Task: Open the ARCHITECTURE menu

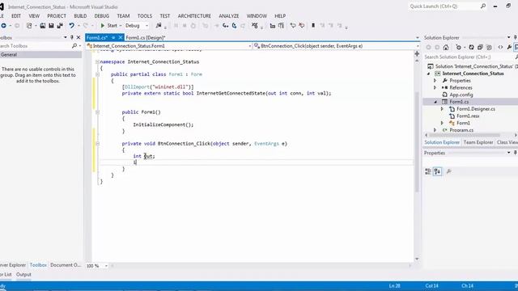Action: 194,16
